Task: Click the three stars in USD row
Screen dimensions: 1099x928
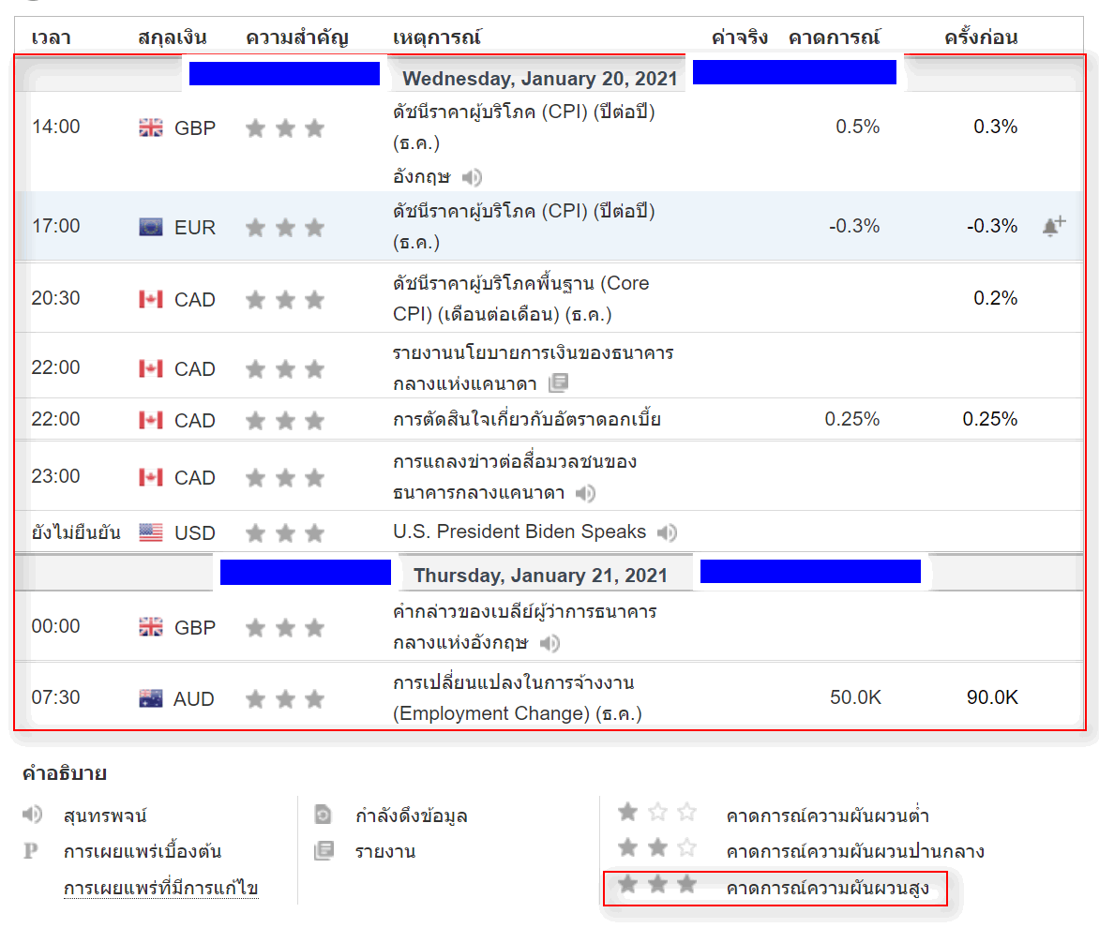Action: (x=285, y=533)
